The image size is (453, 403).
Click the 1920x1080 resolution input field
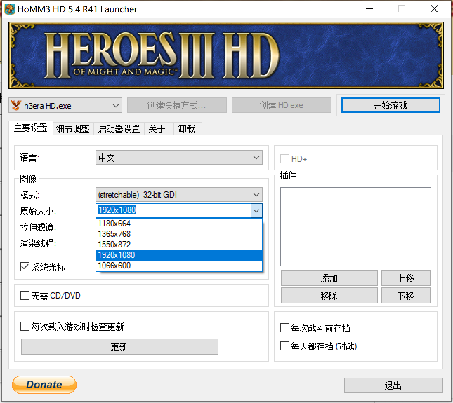(x=173, y=210)
